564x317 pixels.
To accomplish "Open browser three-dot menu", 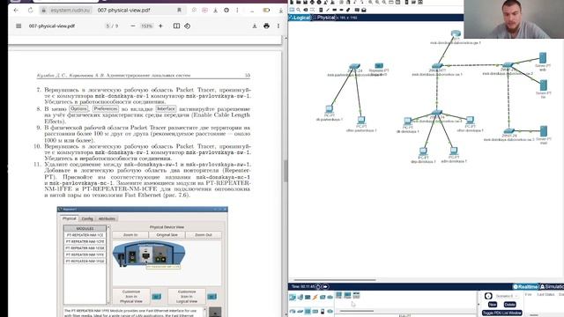I will 237,11.
